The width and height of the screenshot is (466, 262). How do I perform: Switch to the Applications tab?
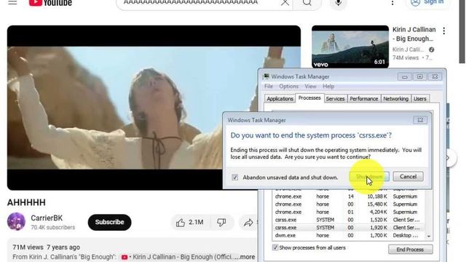[x=280, y=99]
